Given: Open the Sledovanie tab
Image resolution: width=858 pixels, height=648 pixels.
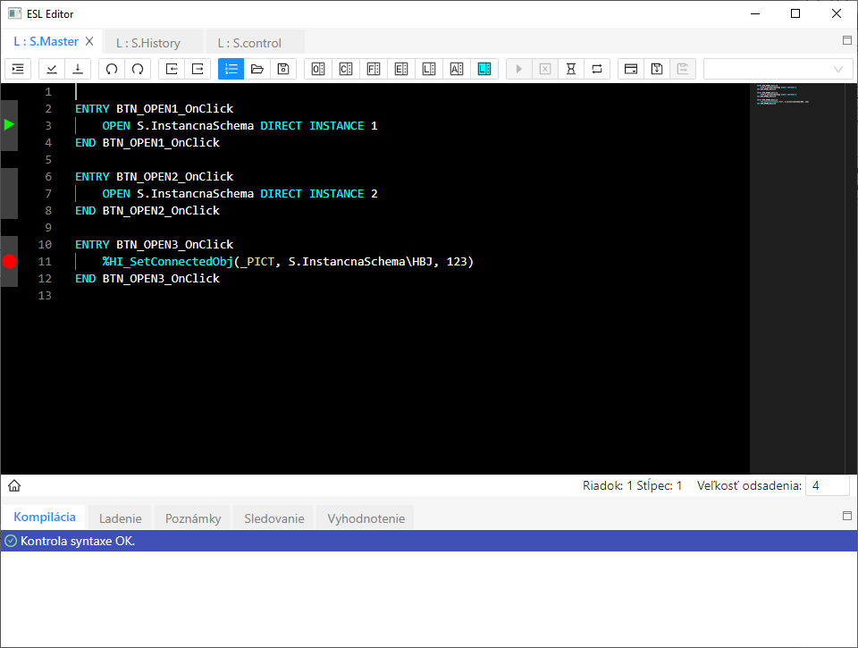Looking at the screenshot, I should point(273,518).
